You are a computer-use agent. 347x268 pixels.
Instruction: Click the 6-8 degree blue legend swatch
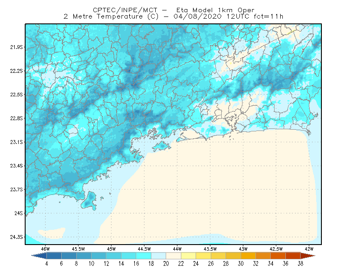(69, 256)
